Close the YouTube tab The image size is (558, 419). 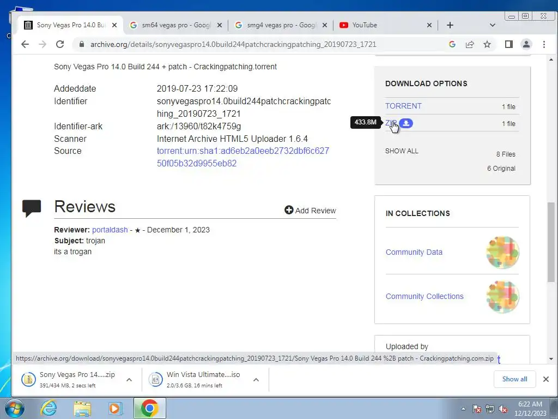pyautogui.click(x=429, y=25)
